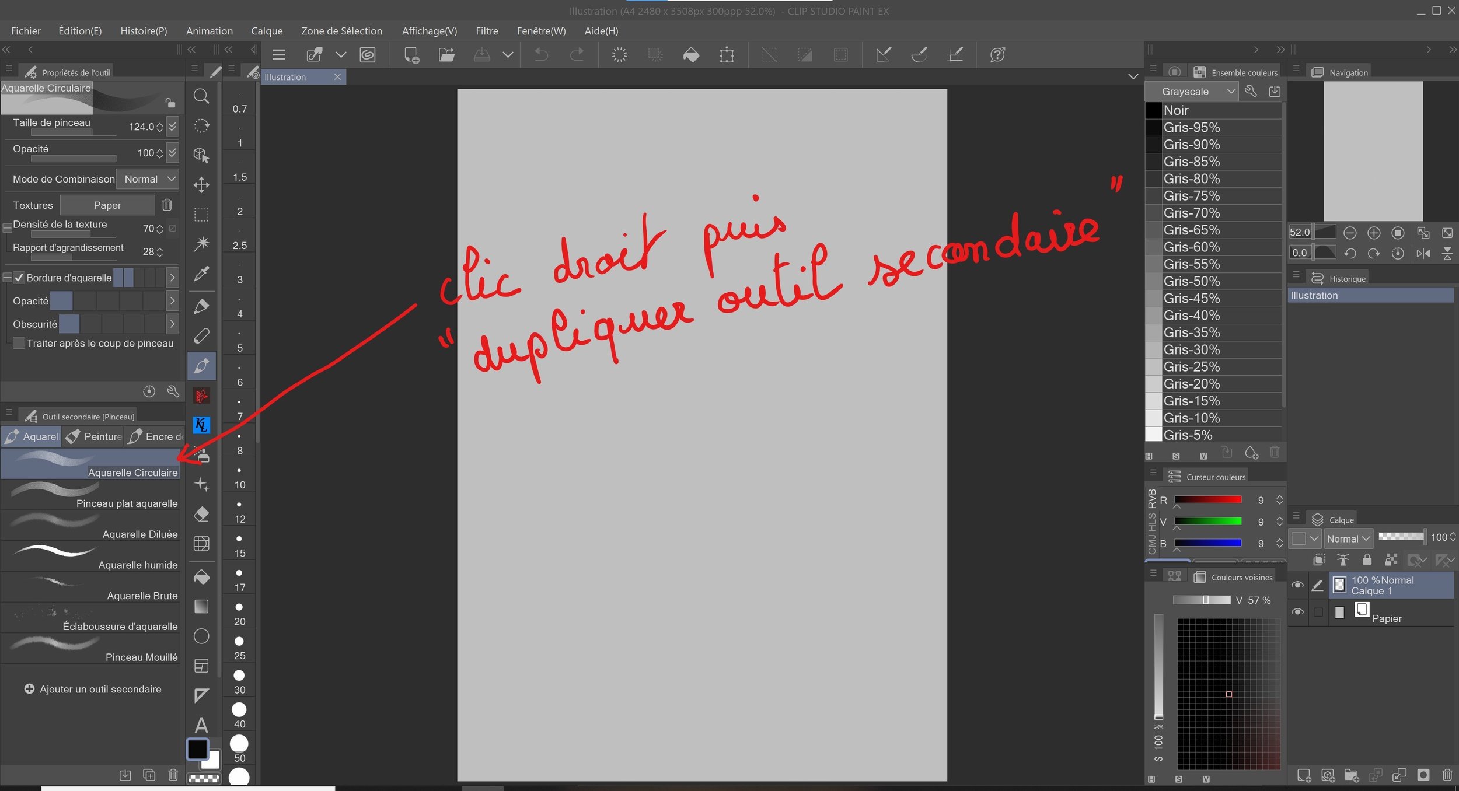Delete the Paper texture with trash icon
Screen dimensions: 1459x791
pyautogui.click(x=167, y=205)
